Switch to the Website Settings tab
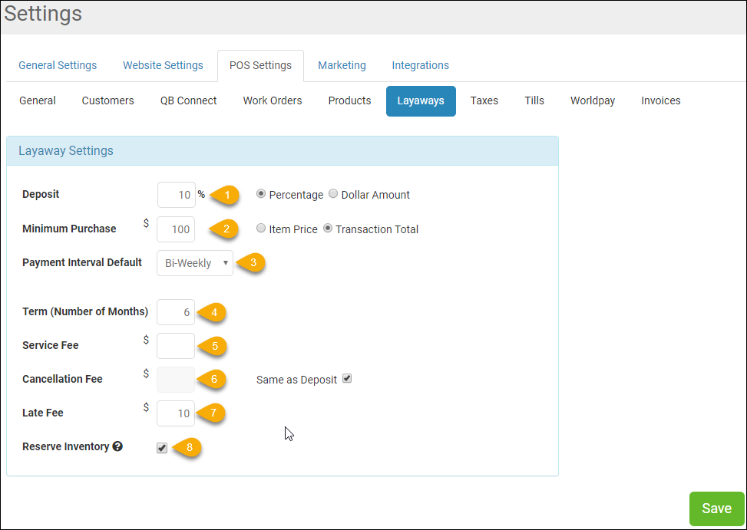747x530 pixels. (x=163, y=65)
